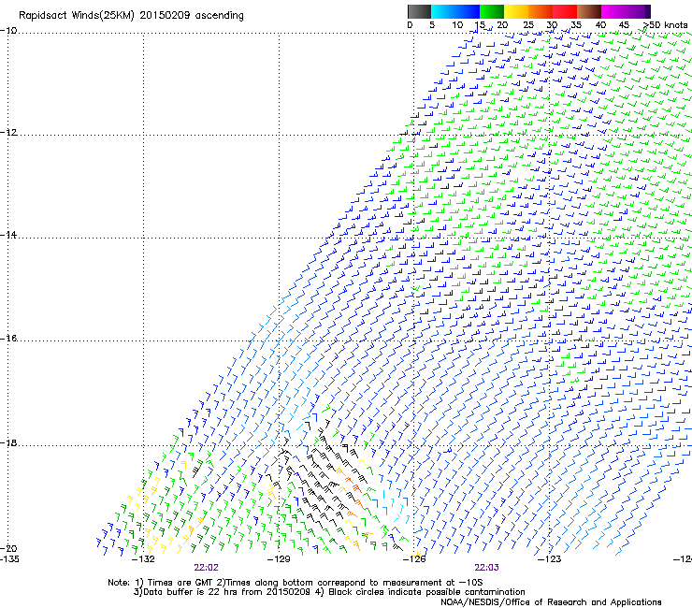The image size is (692, 608).
Task: Click the latitude label -18
Action: [x=8, y=442]
